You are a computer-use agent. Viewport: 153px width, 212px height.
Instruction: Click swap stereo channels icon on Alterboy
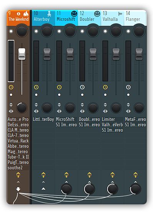tap(36, 111)
